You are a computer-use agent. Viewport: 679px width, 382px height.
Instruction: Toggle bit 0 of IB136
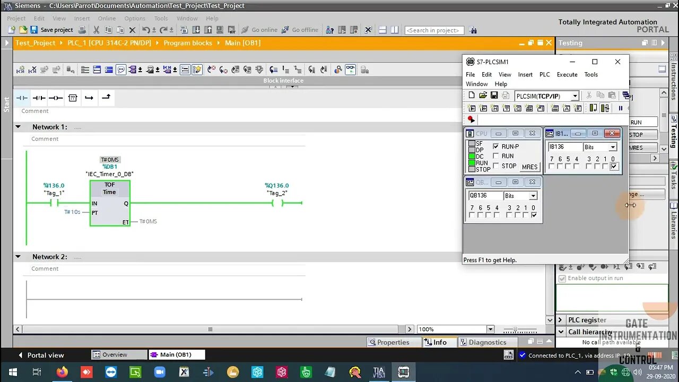(614, 166)
